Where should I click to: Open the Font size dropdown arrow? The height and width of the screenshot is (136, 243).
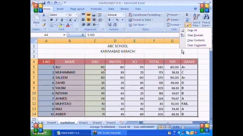(x=76, y=15)
